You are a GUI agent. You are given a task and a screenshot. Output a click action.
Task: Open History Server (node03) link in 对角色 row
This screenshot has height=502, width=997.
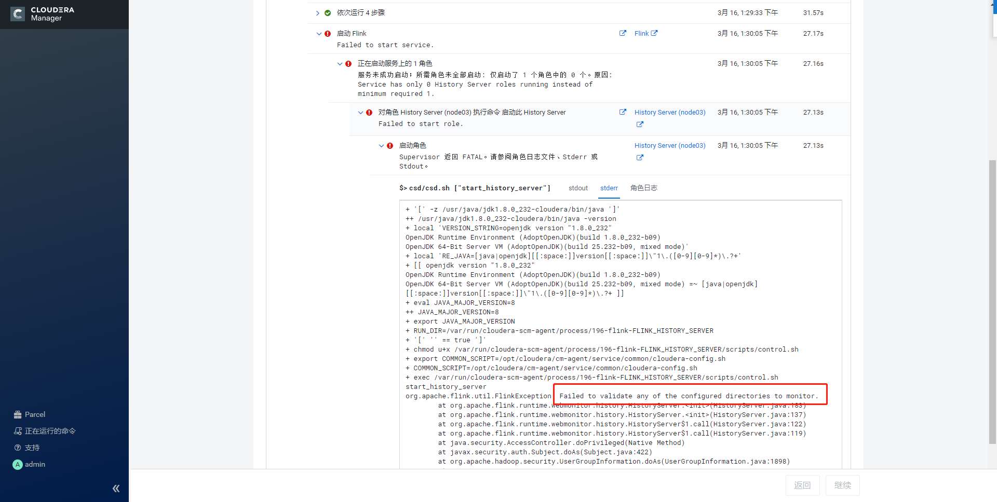(670, 113)
